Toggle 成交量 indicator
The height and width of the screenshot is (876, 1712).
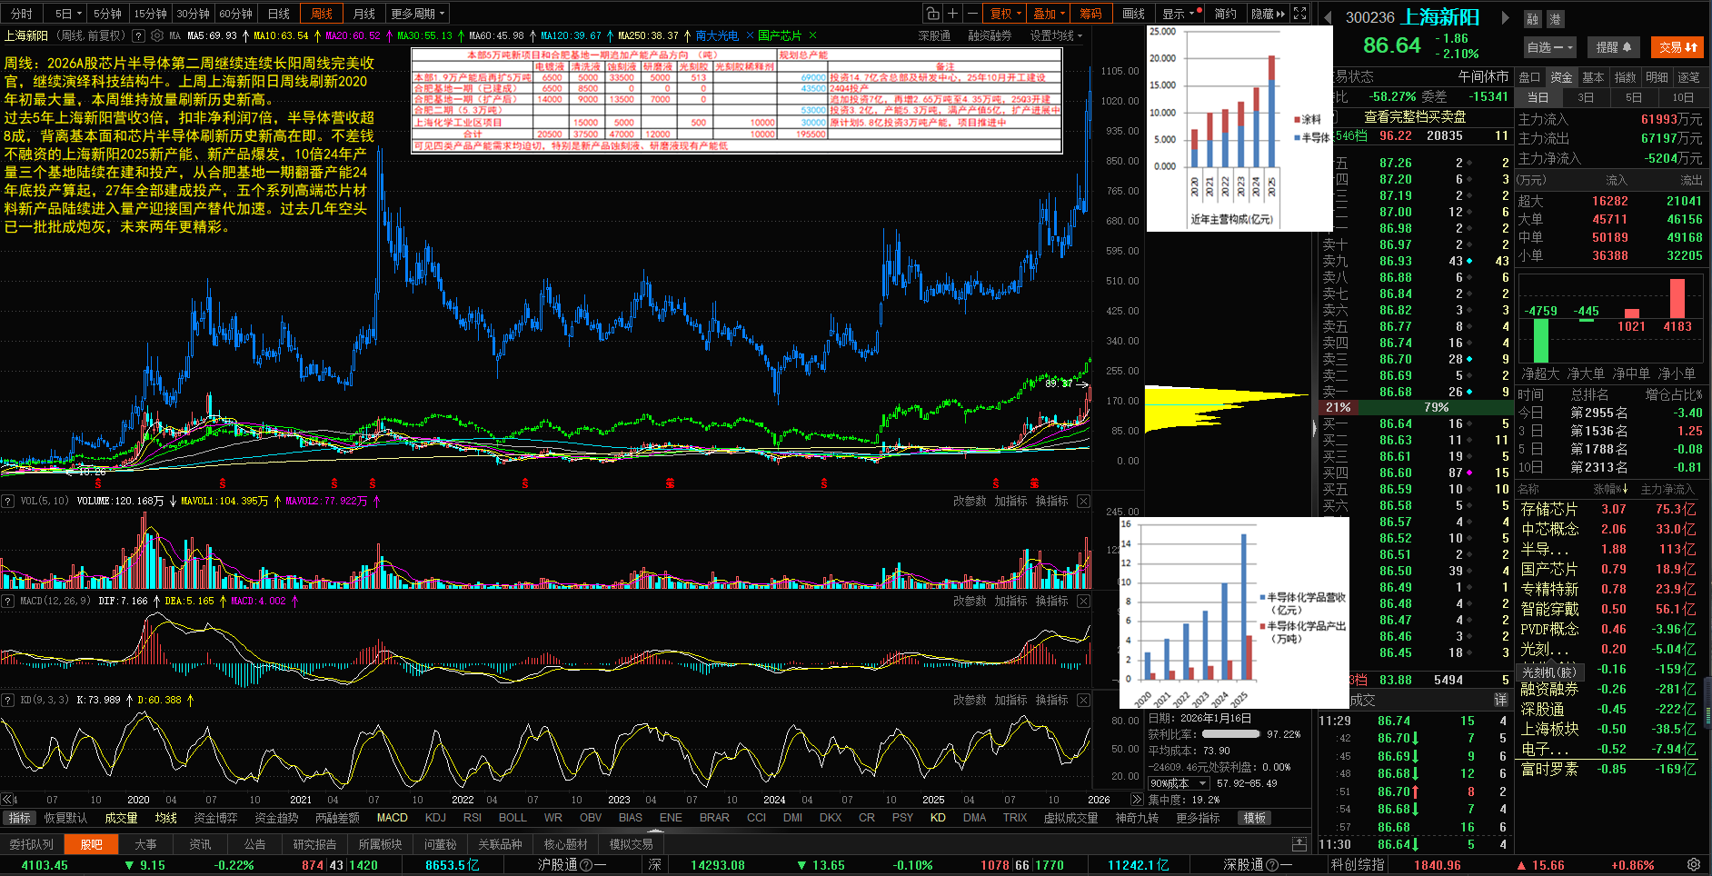click(121, 818)
